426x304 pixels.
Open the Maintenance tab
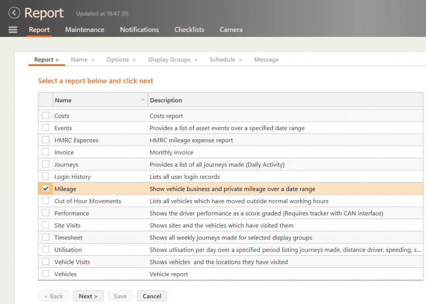click(x=84, y=30)
